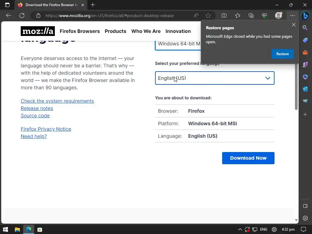Open Microsoft Store from taskbar

click(x=40, y=229)
